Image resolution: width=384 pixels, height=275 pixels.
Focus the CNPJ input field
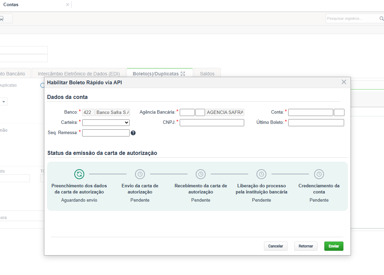pos(212,122)
